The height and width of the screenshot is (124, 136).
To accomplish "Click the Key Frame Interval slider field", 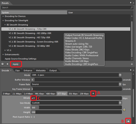I will pyautogui.click(x=76, y=89).
